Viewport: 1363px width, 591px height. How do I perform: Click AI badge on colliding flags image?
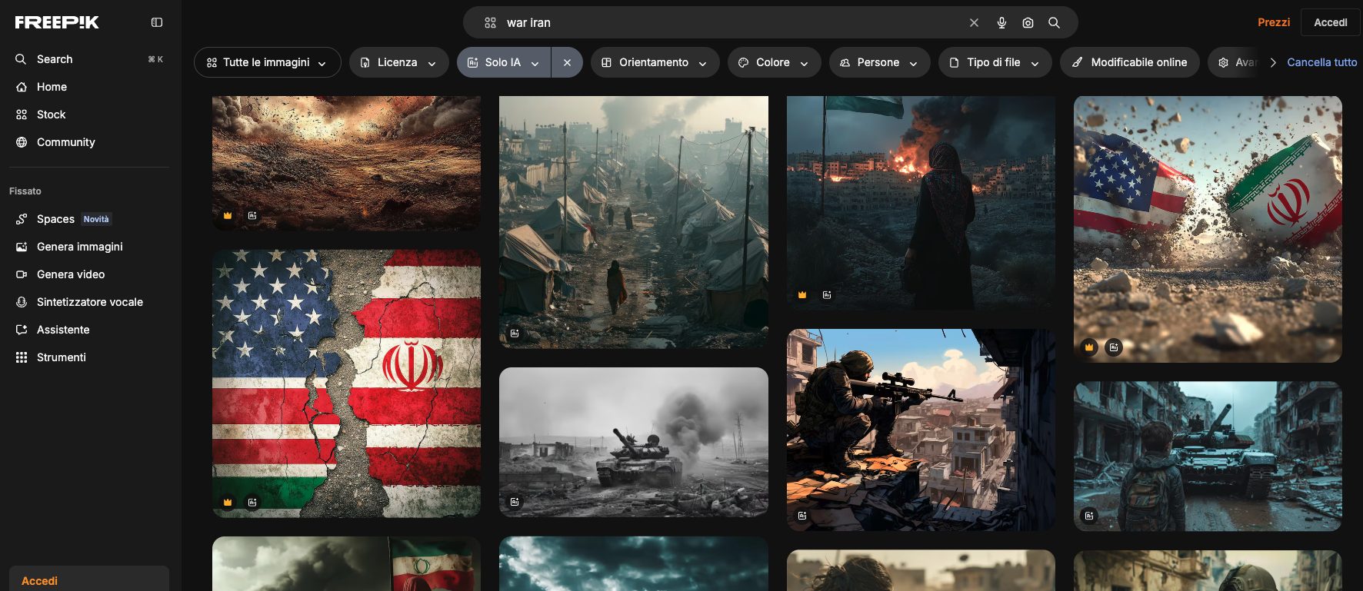pyautogui.click(x=1114, y=347)
